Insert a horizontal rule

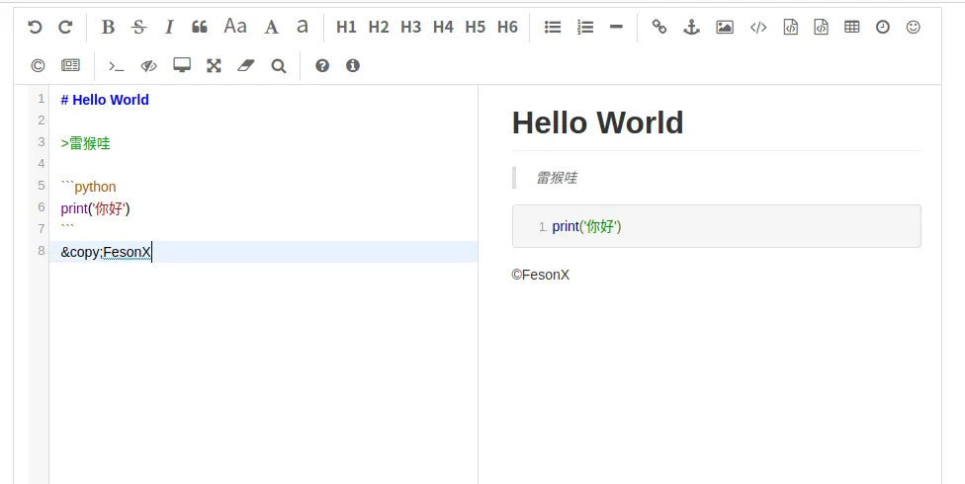pos(616,27)
